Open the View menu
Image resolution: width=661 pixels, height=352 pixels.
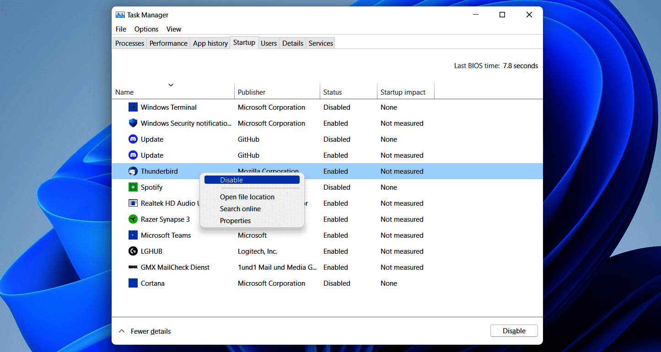[173, 29]
